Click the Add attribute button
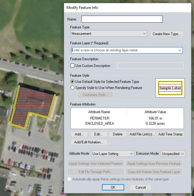 [x=79, y=134]
